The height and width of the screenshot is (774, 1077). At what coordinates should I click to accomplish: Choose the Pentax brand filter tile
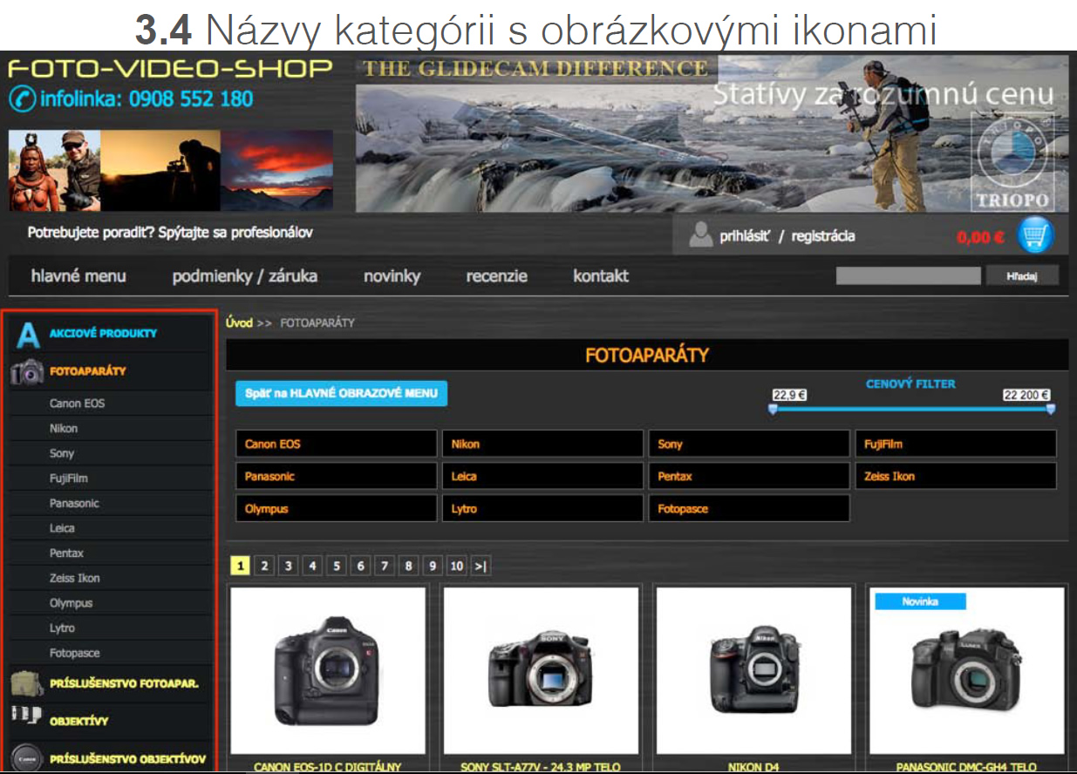pyautogui.click(x=747, y=477)
